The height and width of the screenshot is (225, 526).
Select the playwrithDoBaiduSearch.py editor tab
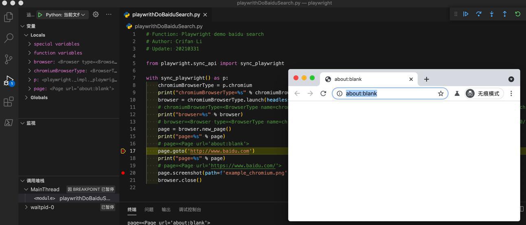[x=166, y=15]
